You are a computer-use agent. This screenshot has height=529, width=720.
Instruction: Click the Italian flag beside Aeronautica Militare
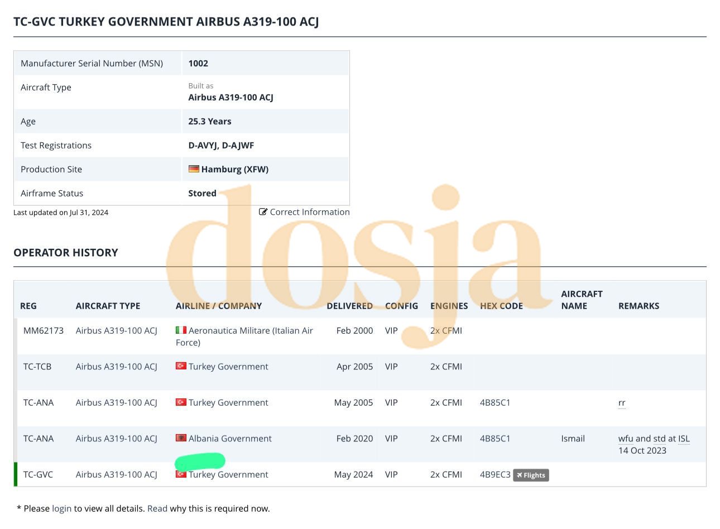[181, 330]
